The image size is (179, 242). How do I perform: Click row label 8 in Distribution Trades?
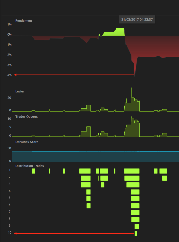(x=10, y=219)
